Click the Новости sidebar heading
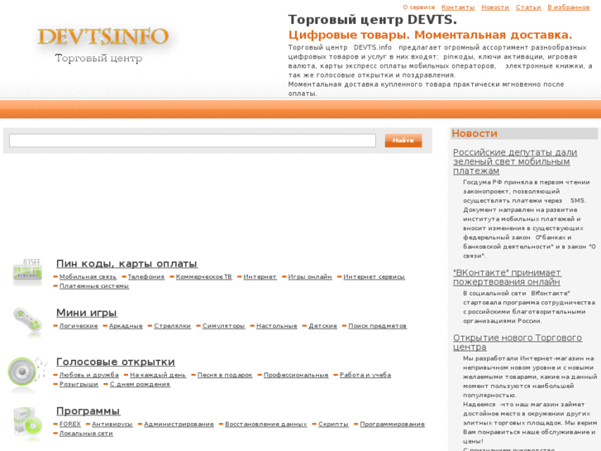The image size is (601, 451). pyautogui.click(x=475, y=133)
